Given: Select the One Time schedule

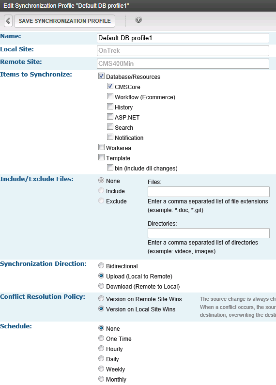Looking at the screenshot, I should [101, 339].
